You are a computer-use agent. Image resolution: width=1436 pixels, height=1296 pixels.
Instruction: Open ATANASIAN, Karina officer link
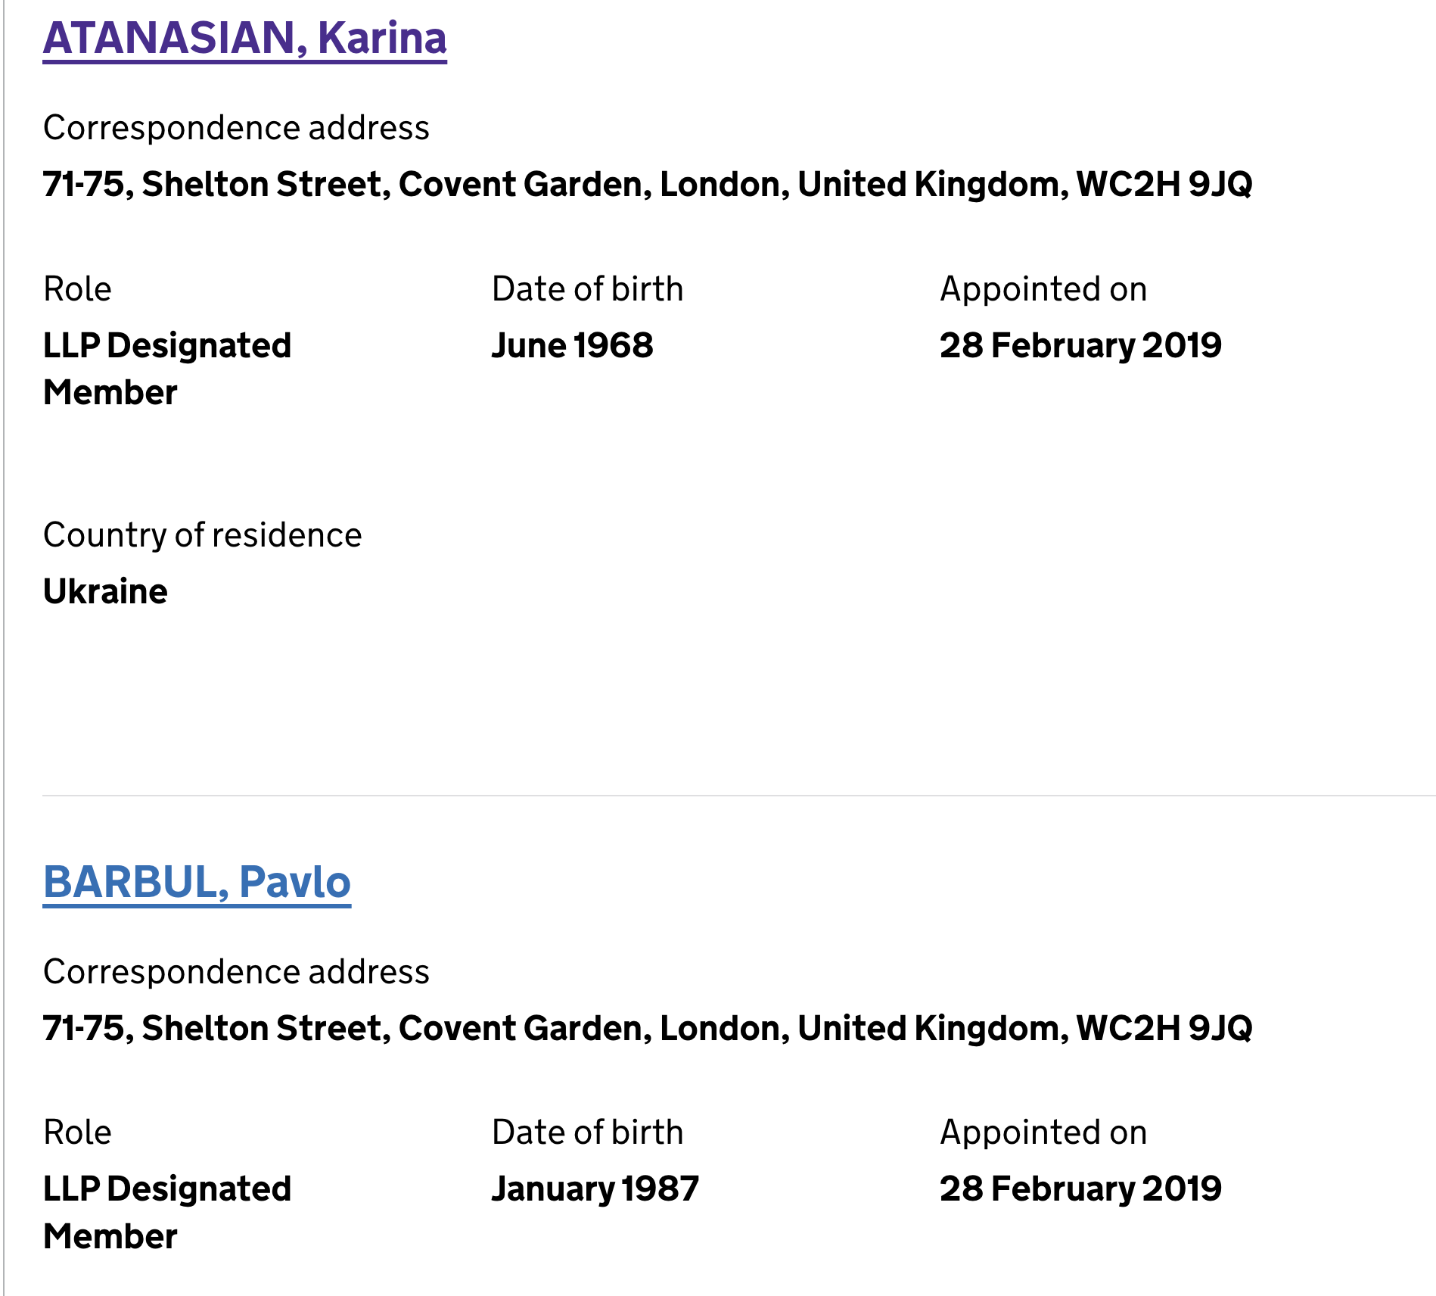tap(244, 39)
